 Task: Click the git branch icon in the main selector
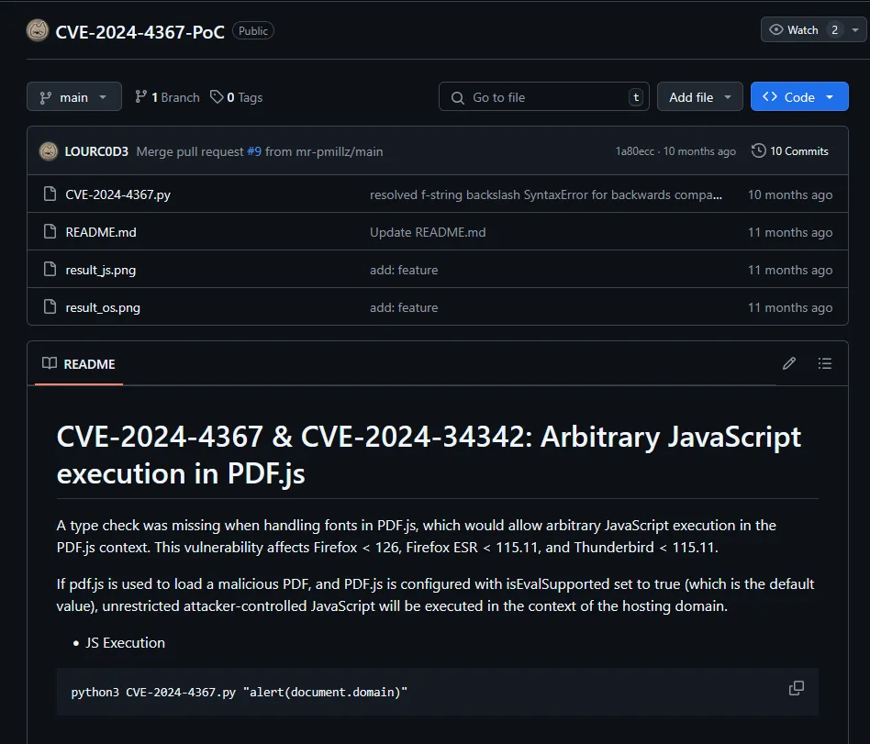tap(46, 97)
